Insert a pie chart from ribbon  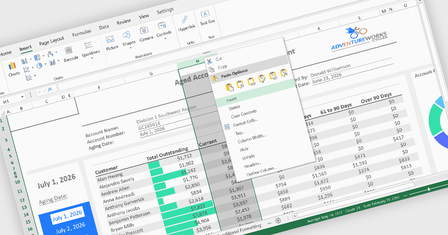pos(39,66)
